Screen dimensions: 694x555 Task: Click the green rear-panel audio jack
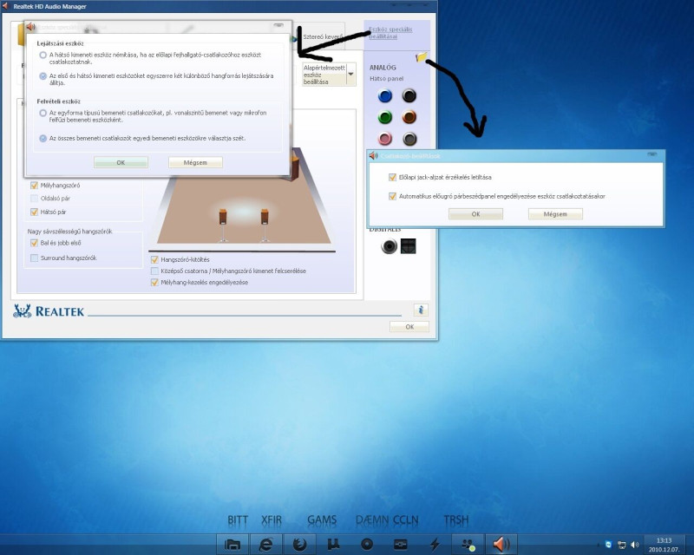[385, 117]
